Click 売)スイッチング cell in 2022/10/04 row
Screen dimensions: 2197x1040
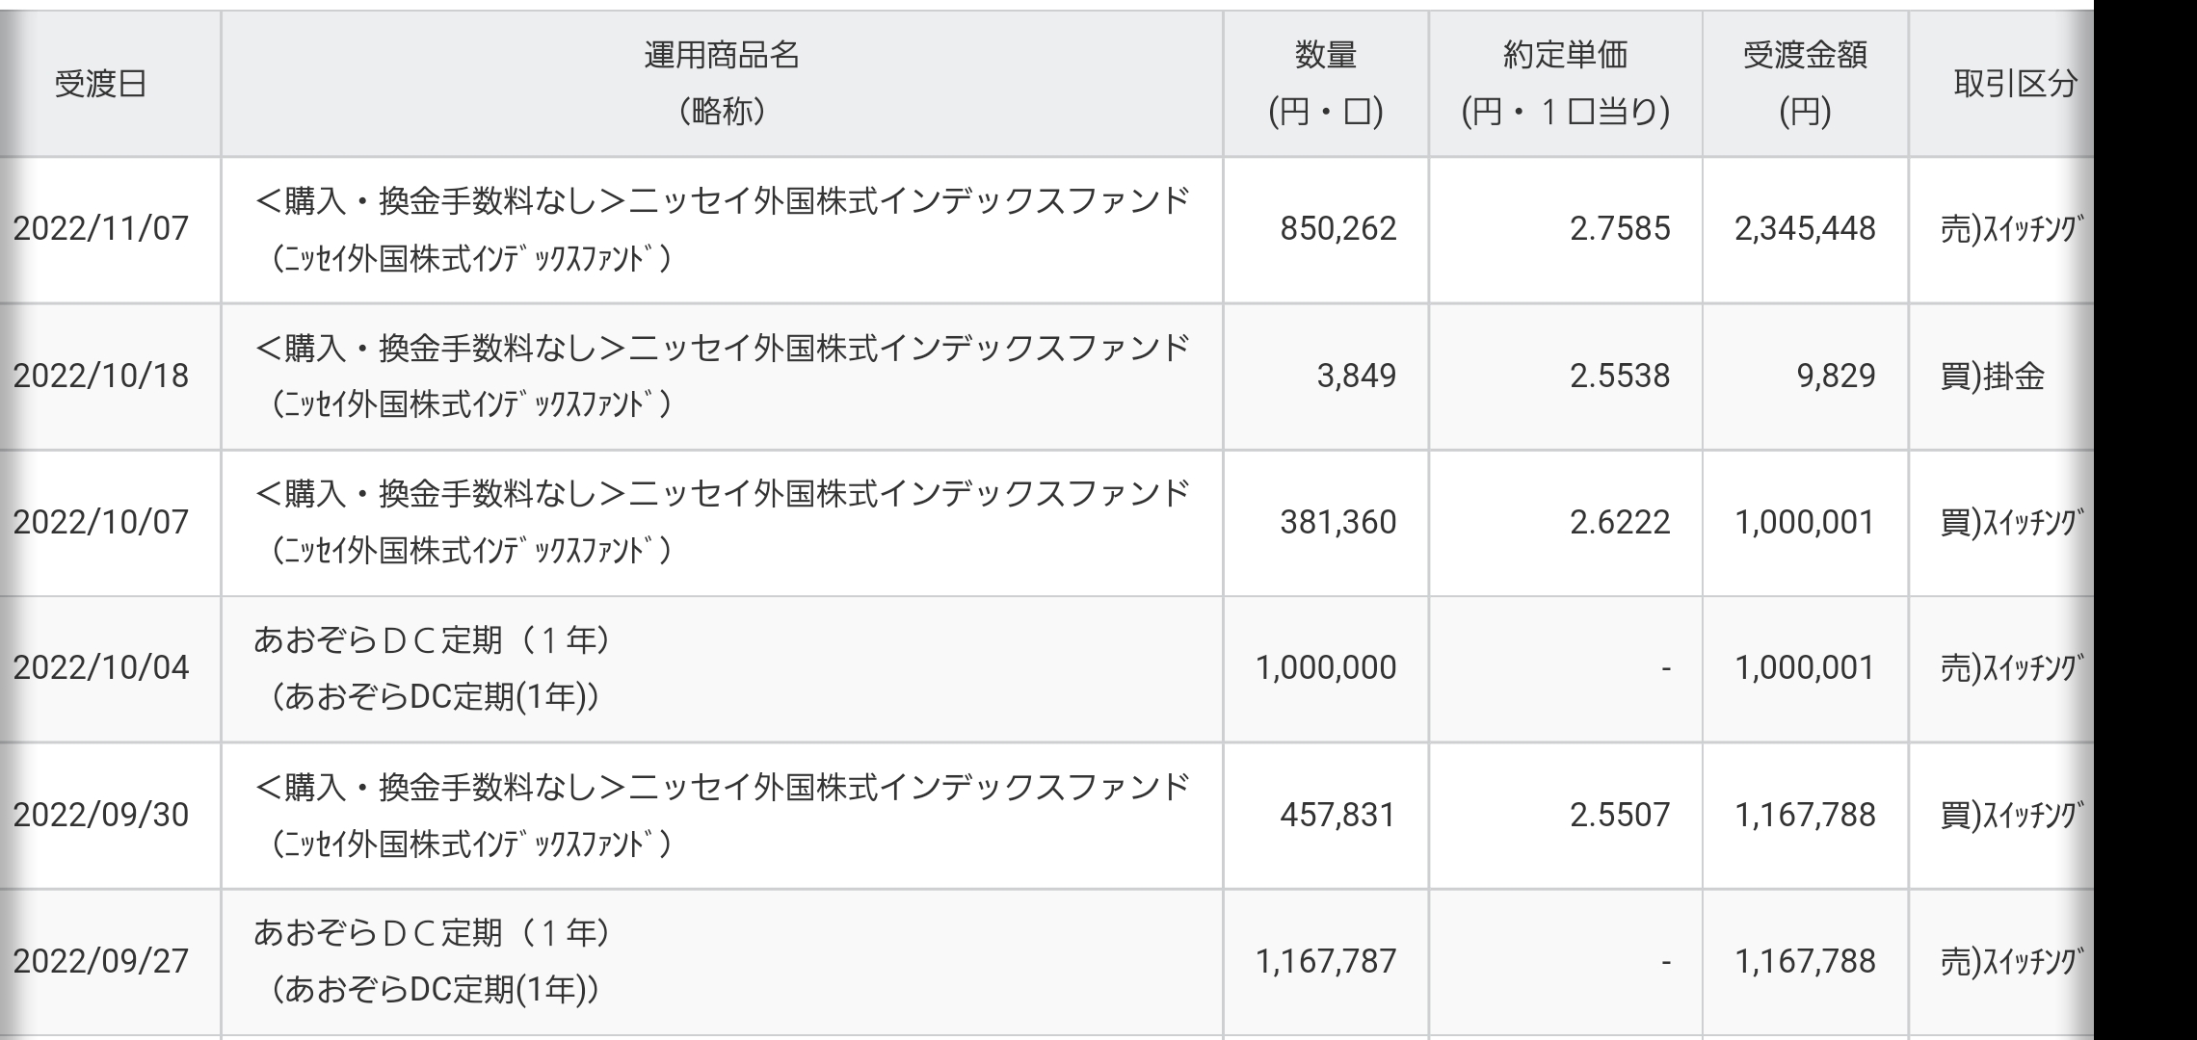tap(2002, 668)
